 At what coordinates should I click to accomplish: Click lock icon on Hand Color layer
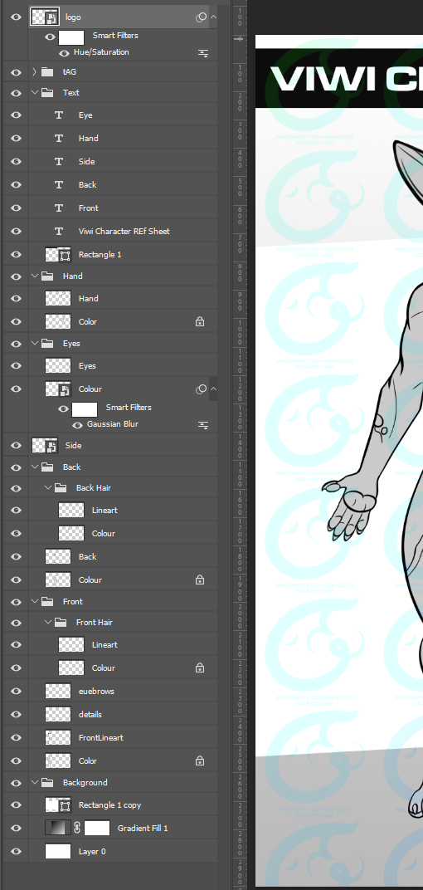pos(200,322)
